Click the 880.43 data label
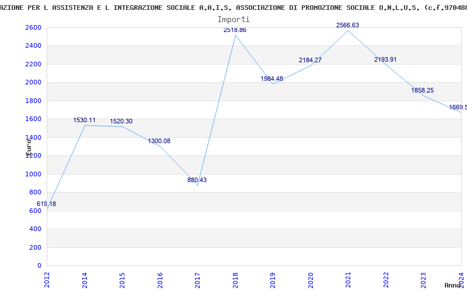The width and height of the screenshot is (467, 291). (197, 180)
